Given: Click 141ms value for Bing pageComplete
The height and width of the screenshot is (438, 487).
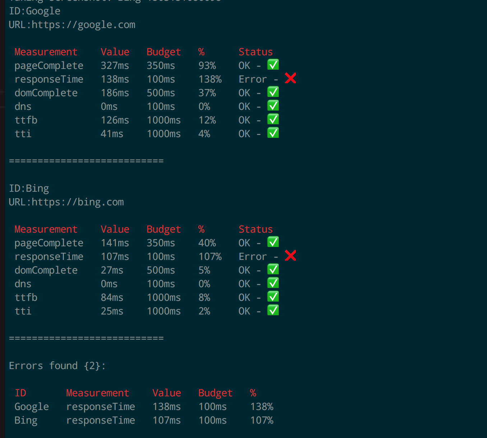Looking at the screenshot, I should point(115,243).
